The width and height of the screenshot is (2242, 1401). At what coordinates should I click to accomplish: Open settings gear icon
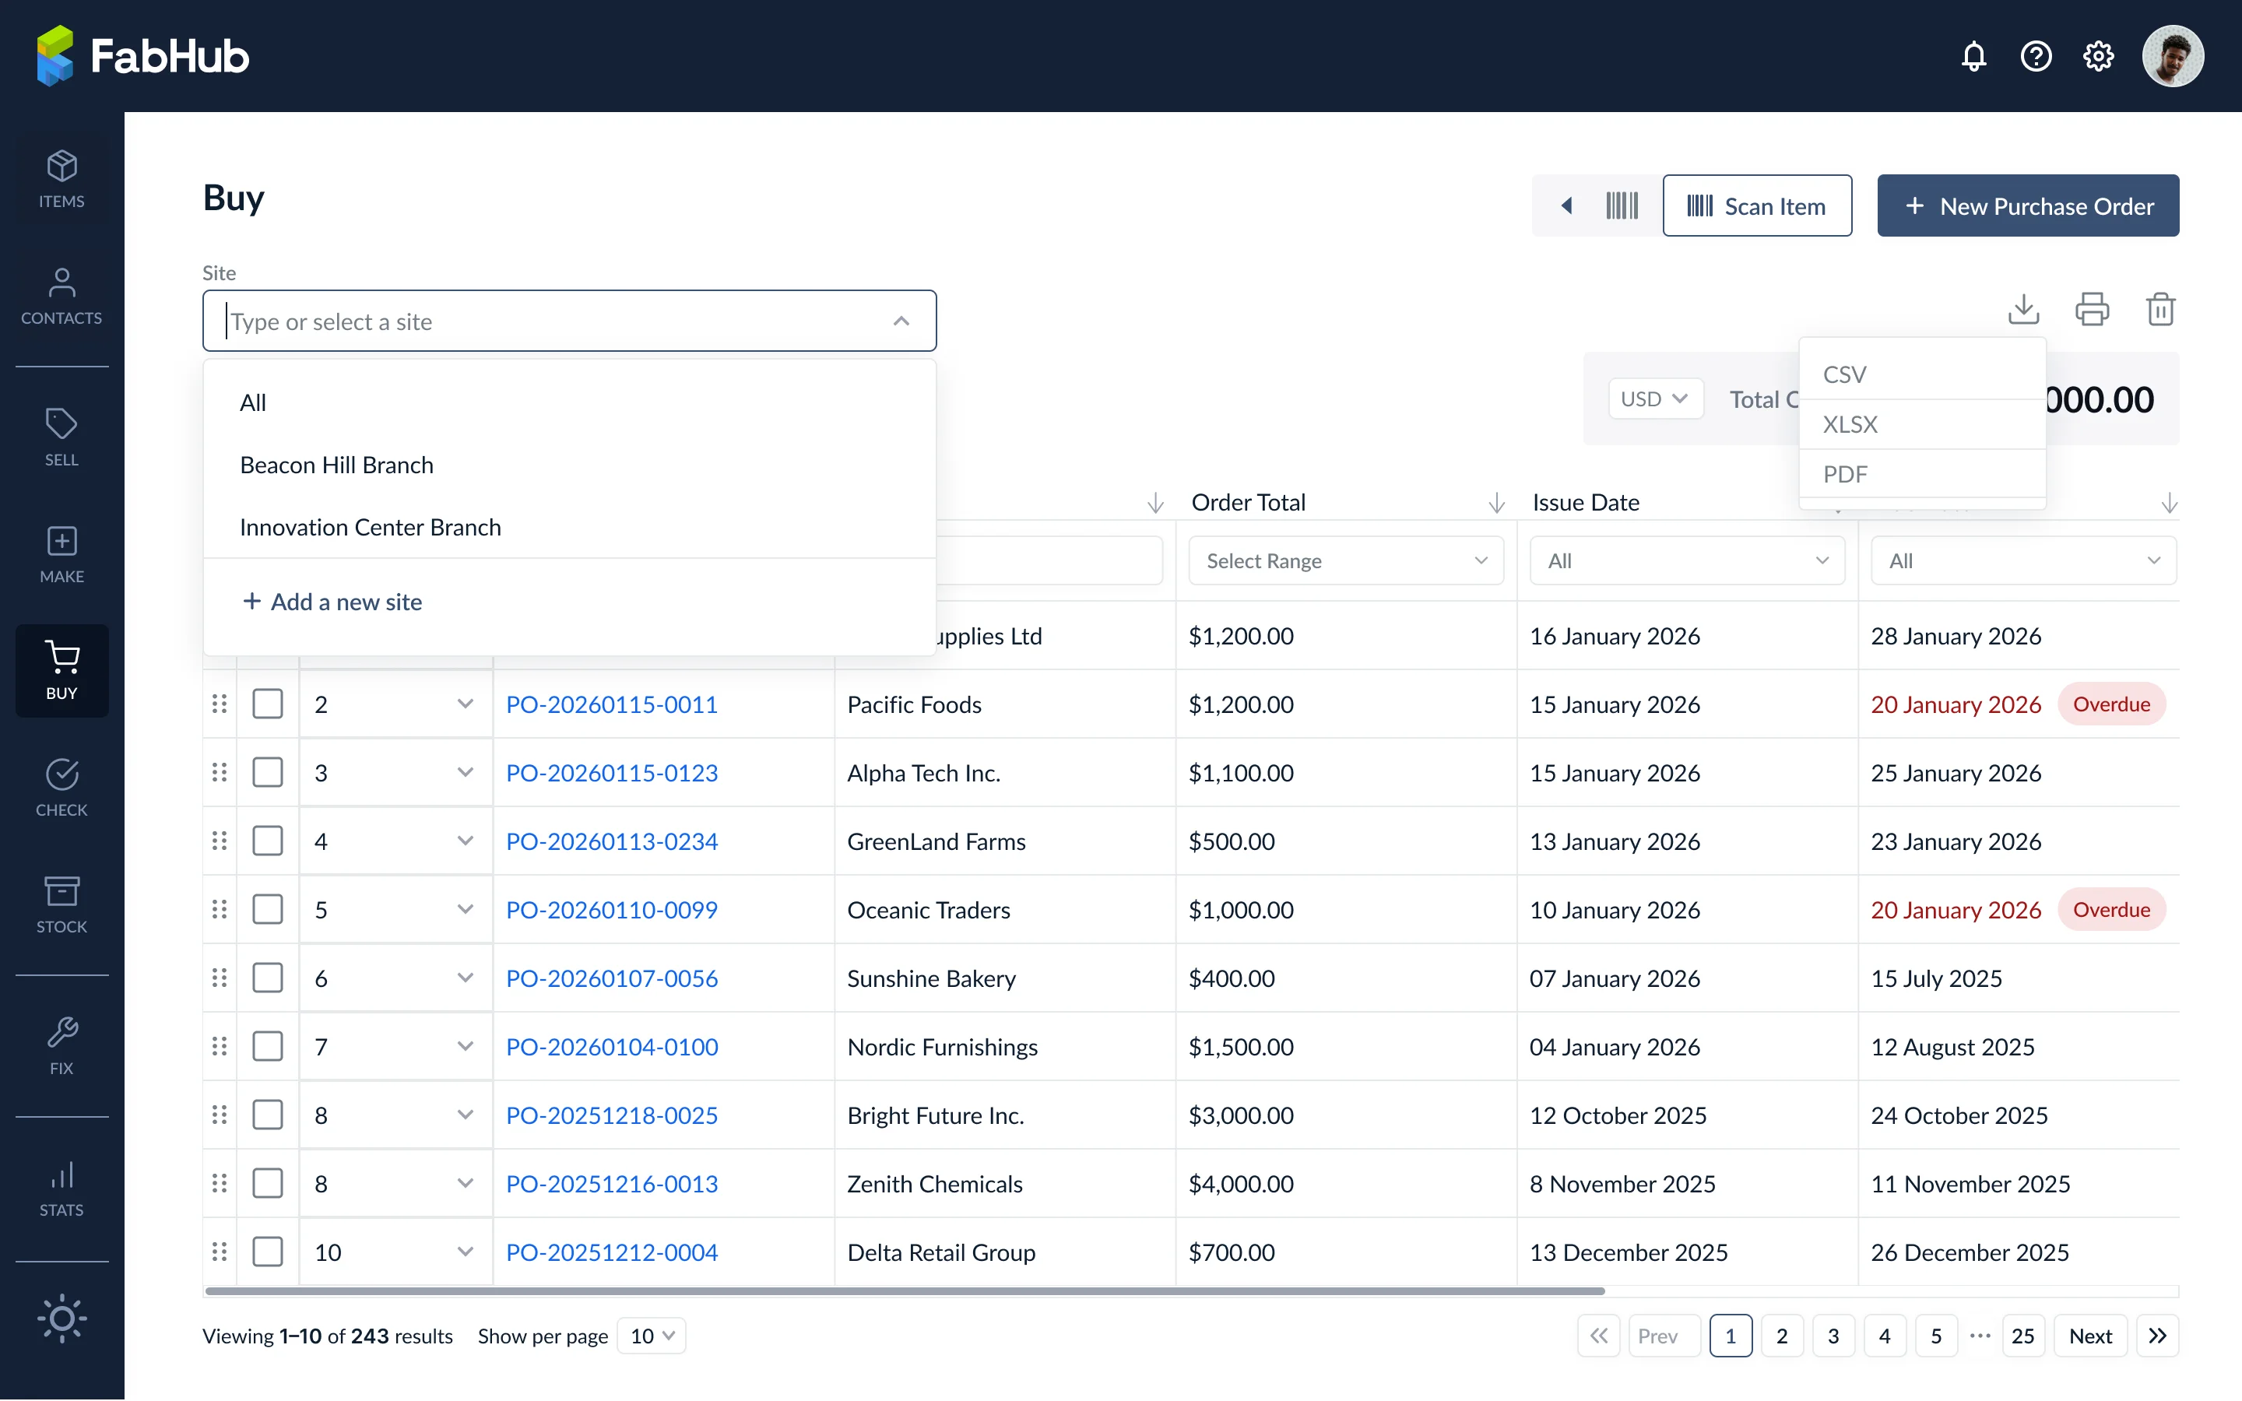(x=2097, y=57)
